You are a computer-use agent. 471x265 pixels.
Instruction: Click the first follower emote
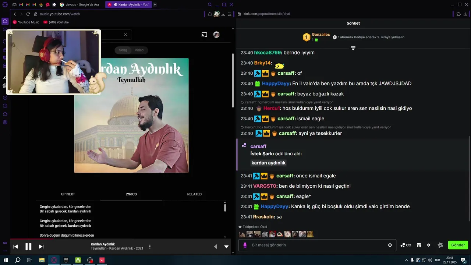coord(242,234)
